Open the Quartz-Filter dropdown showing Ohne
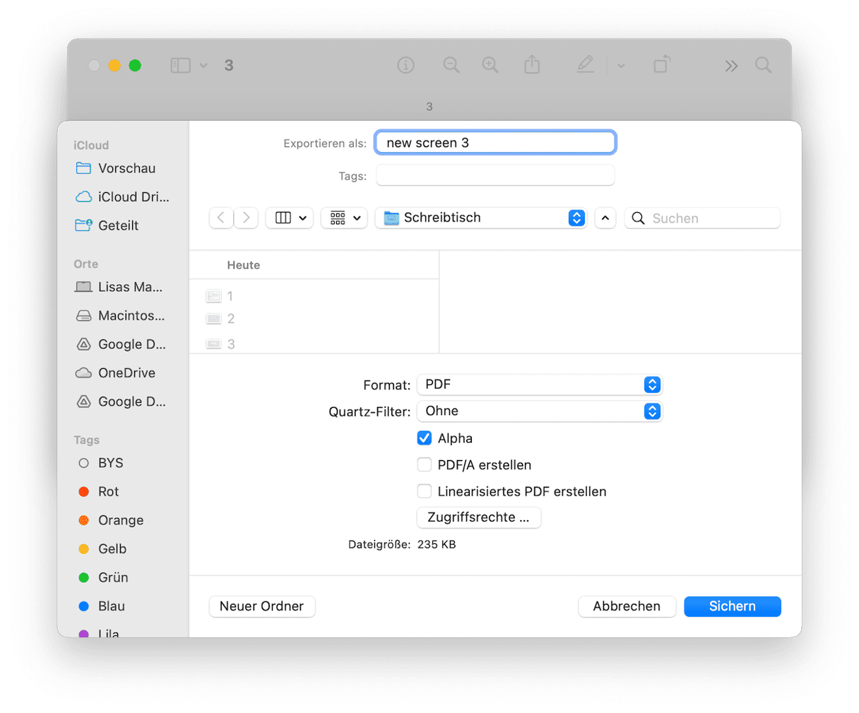Viewport: 859px width, 713px height. 540,411
